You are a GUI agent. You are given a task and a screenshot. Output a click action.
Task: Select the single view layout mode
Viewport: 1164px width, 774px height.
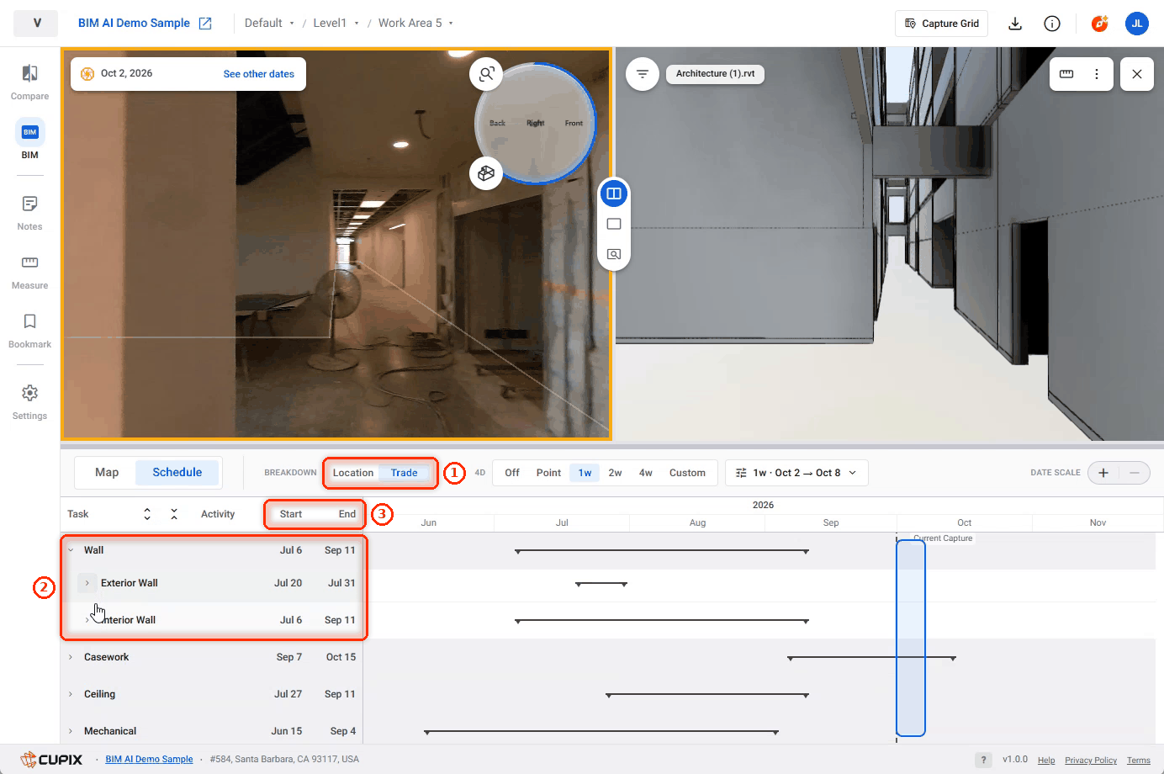tap(614, 224)
